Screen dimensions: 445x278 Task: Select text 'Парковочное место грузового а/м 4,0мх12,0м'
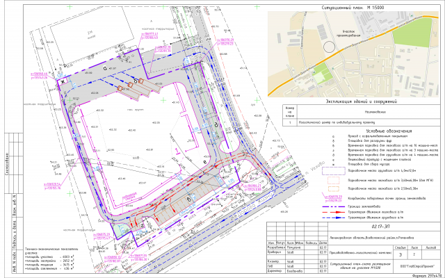[380, 171]
